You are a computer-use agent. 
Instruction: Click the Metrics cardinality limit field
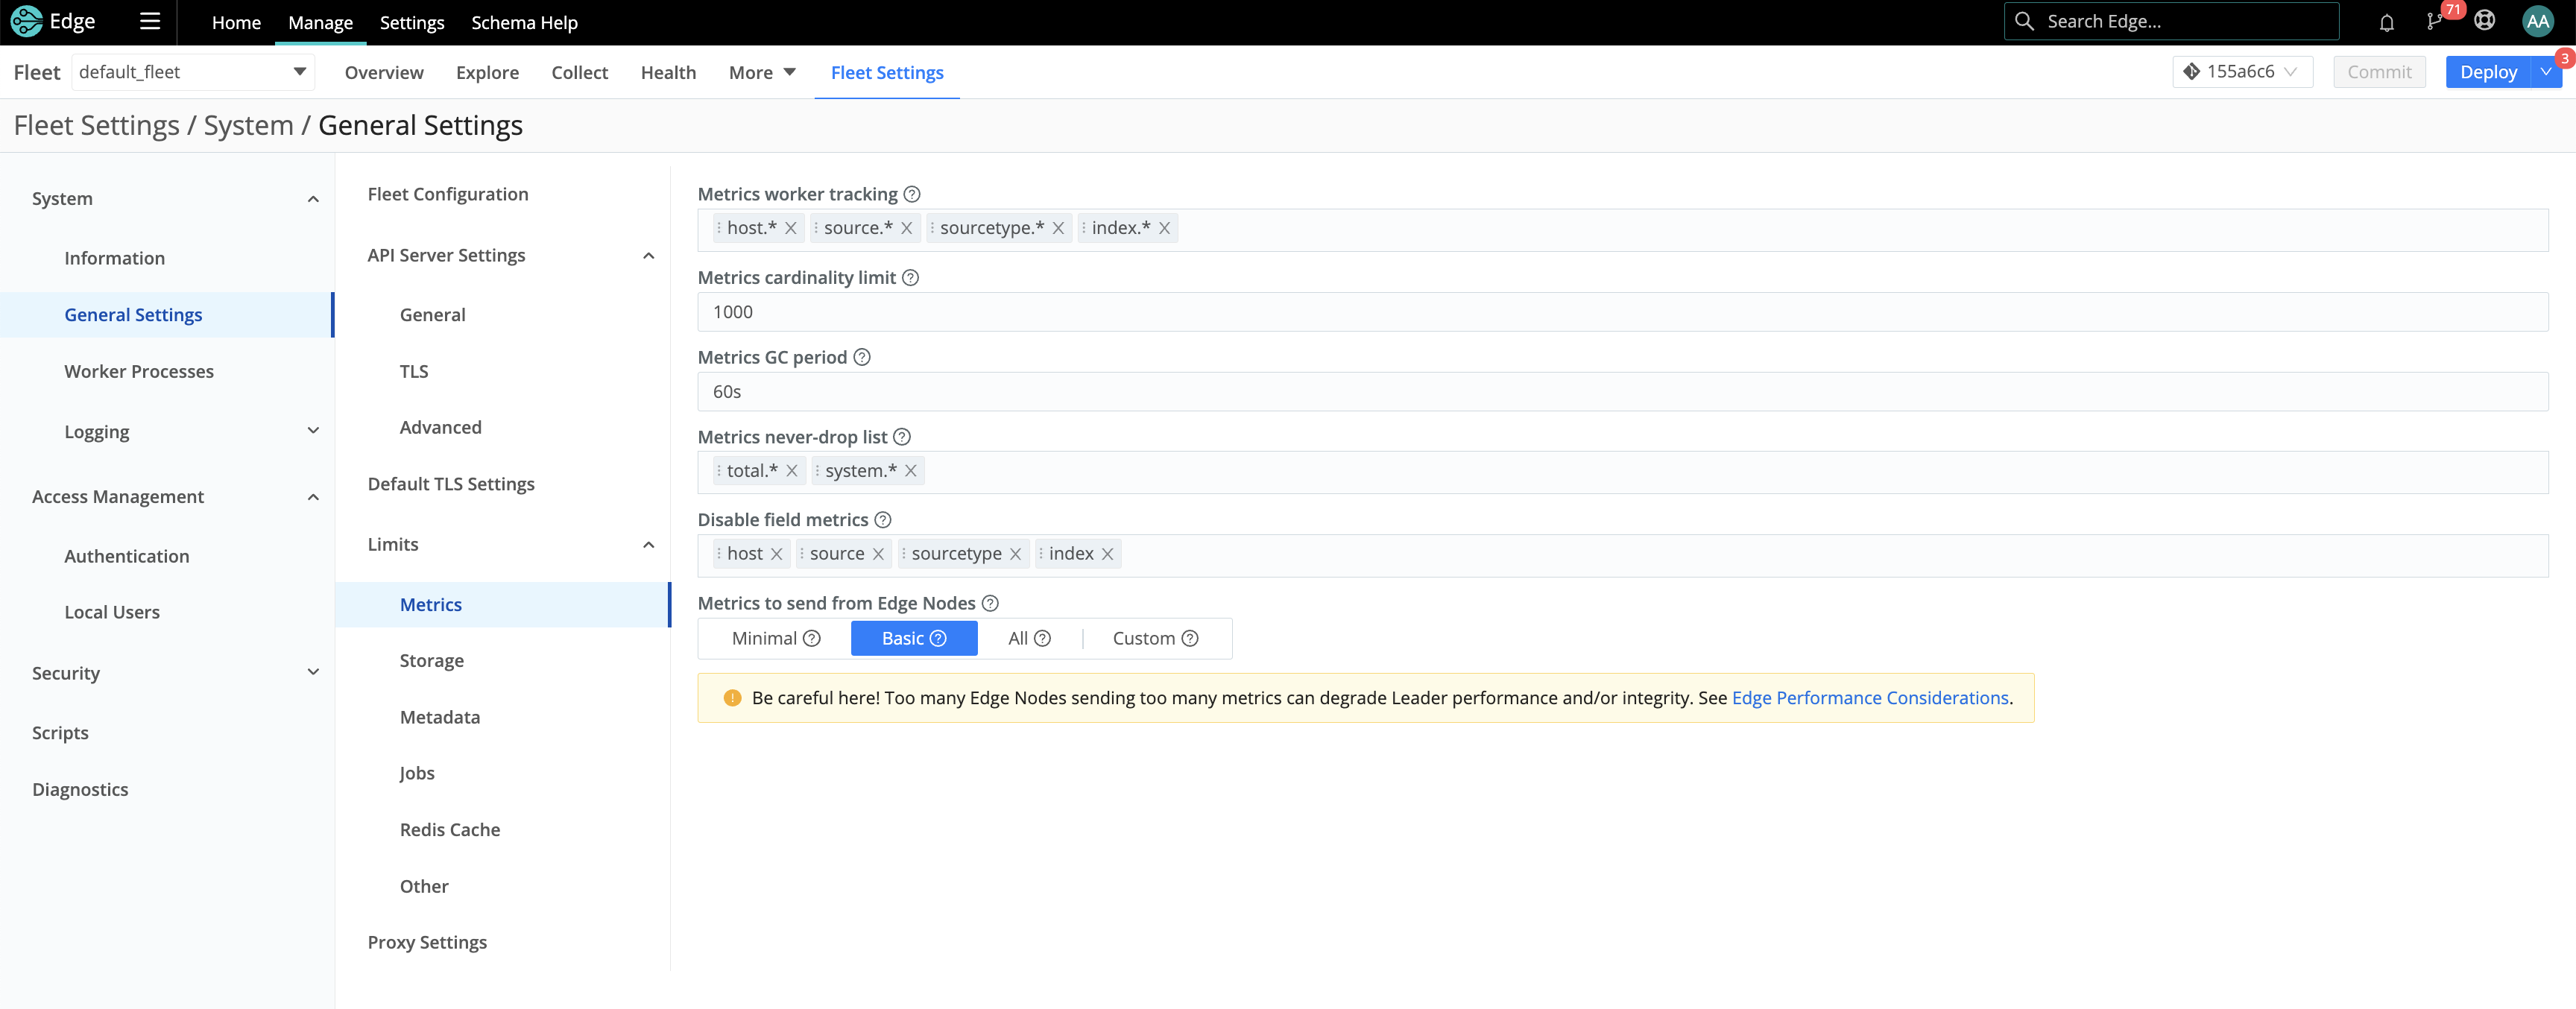coord(1621,312)
